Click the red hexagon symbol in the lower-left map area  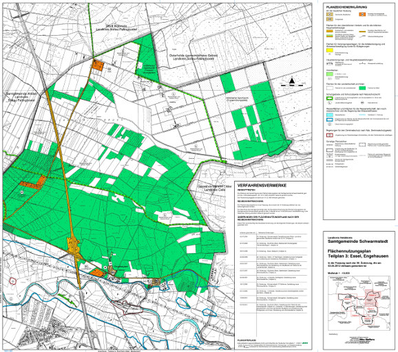[x=12, y=280]
